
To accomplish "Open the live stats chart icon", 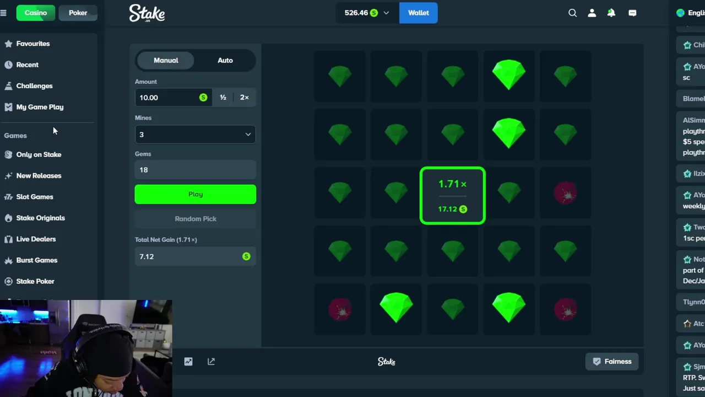I will [x=188, y=362].
